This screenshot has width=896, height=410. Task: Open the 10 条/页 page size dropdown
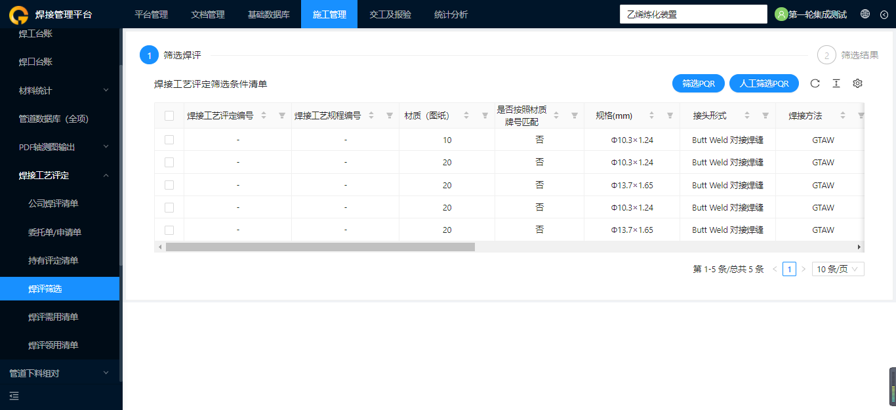[x=838, y=269]
